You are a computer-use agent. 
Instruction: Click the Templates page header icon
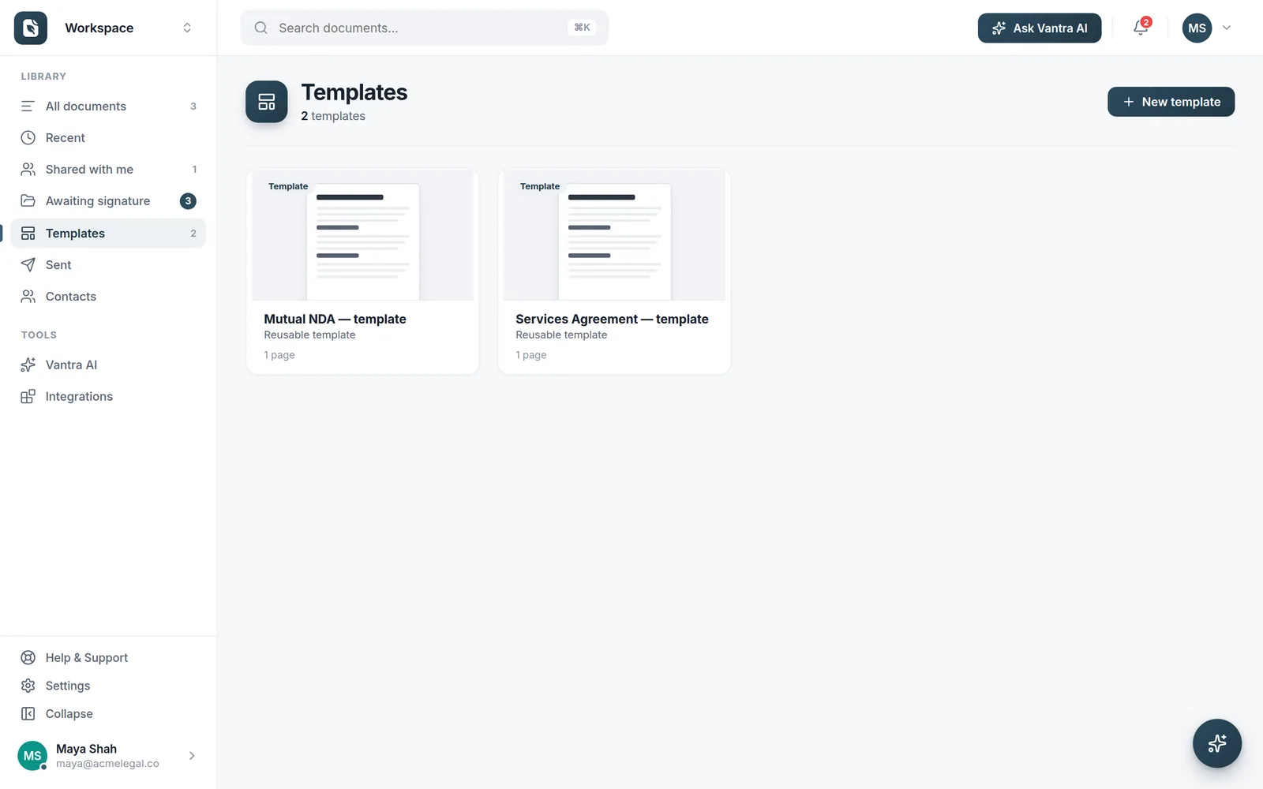pyautogui.click(x=267, y=102)
